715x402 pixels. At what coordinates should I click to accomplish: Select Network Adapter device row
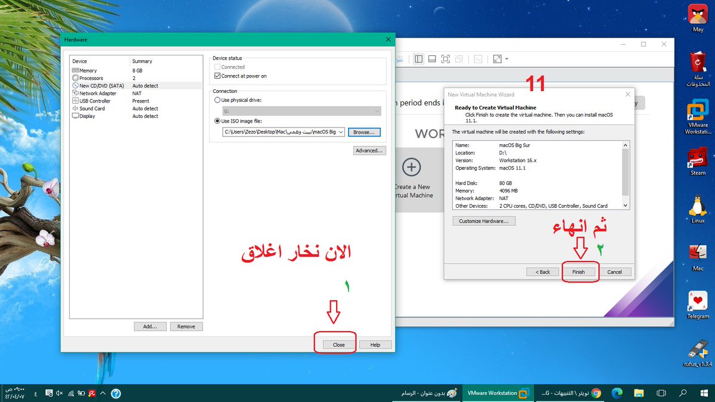[136, 94]
